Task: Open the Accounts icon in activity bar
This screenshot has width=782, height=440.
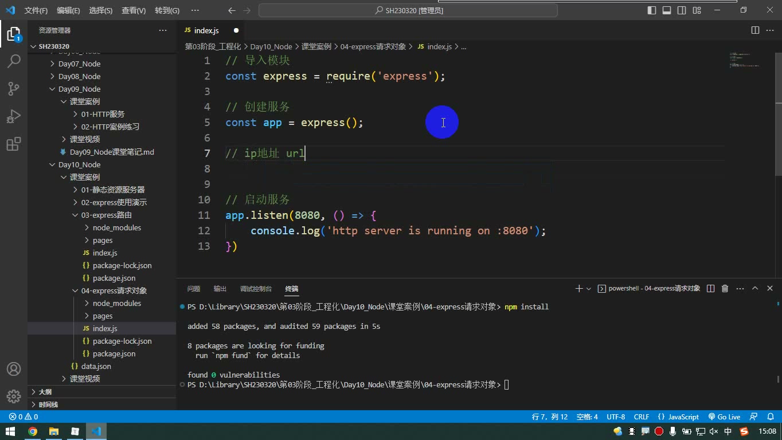Action: click(14, 369)
